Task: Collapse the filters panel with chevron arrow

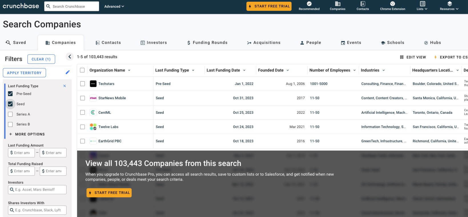Action: [70, 56]
